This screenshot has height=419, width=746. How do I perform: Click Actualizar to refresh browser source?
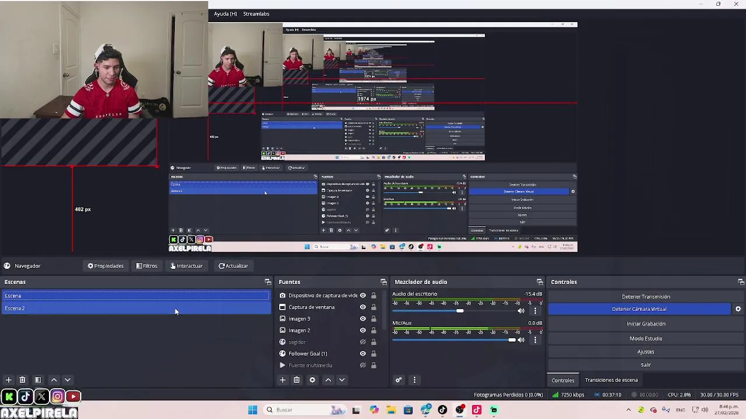(233, 266)
